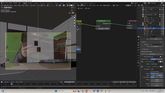Image resolution: width=165 pixels, height=93 pixels.
Task: Open Opera from the Windows taskbar
Action: coord(87,91)
